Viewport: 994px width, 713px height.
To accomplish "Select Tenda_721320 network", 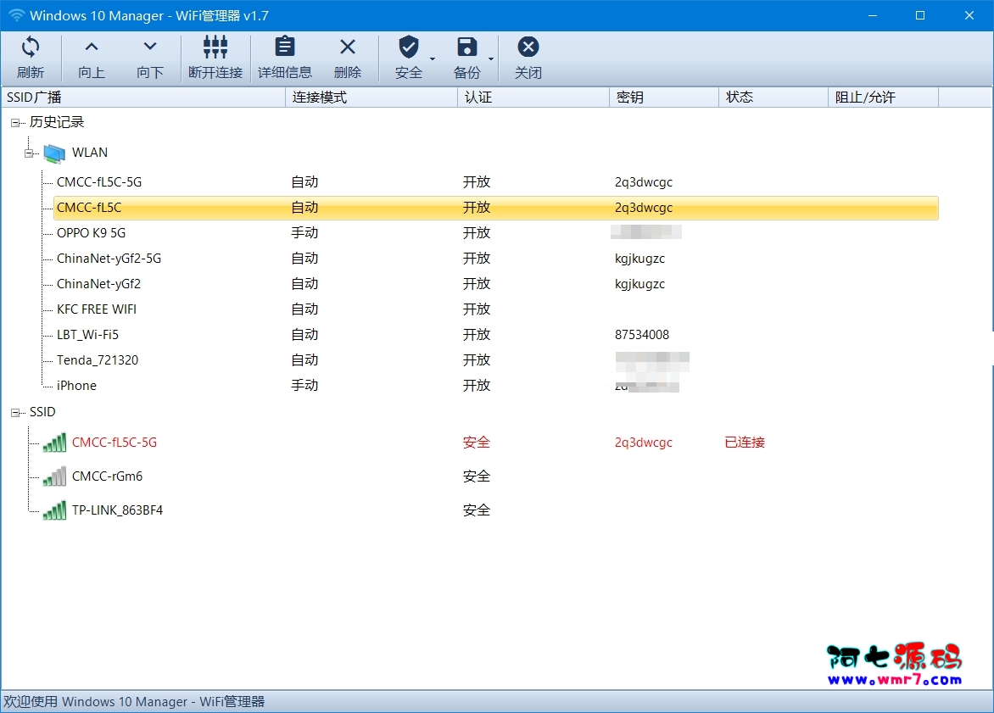I will tap(98, 360).
